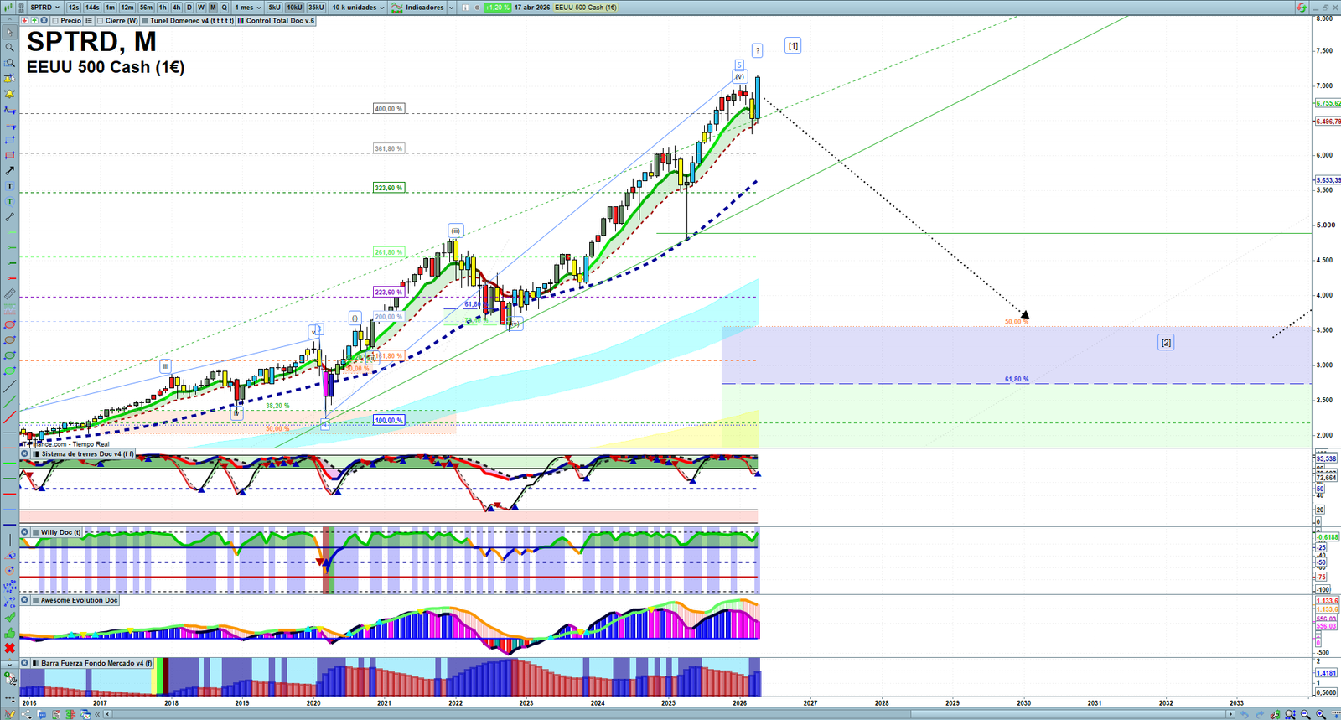The height and width of the screenshot is (720, 1341).
Task: Select the monthly M timeframe
Action: coord(213,8)
